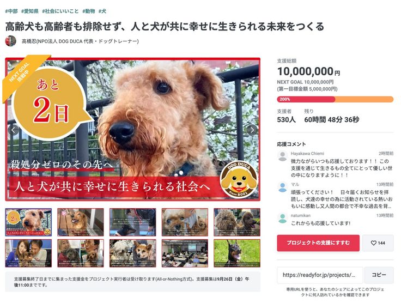Open the project owner's avatar picture
Viewport: 401px width, 303px height.
point(10,41)
